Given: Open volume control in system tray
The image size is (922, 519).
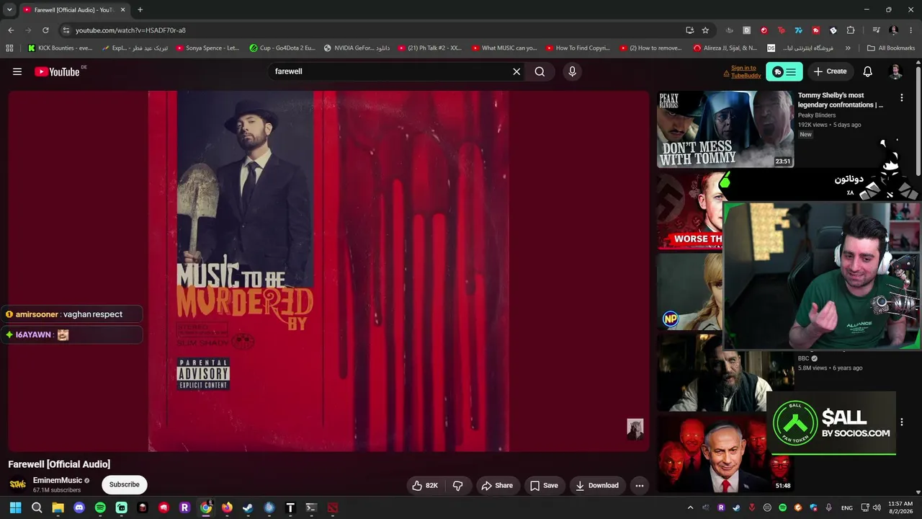Looking at the screenshot, I should pos(877,507).
